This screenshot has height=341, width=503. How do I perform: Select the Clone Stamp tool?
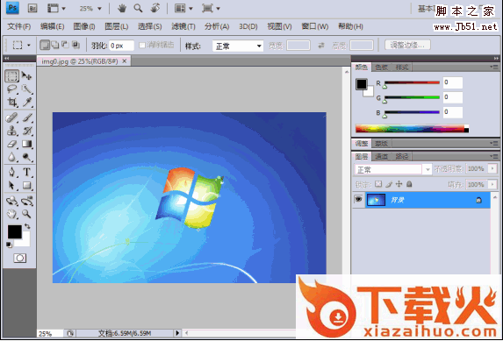(x=12, y=131)
